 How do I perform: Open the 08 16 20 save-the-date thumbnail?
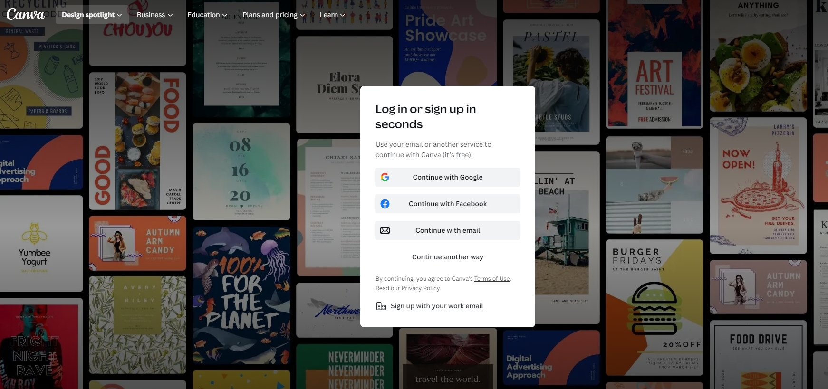coord(241,171)
